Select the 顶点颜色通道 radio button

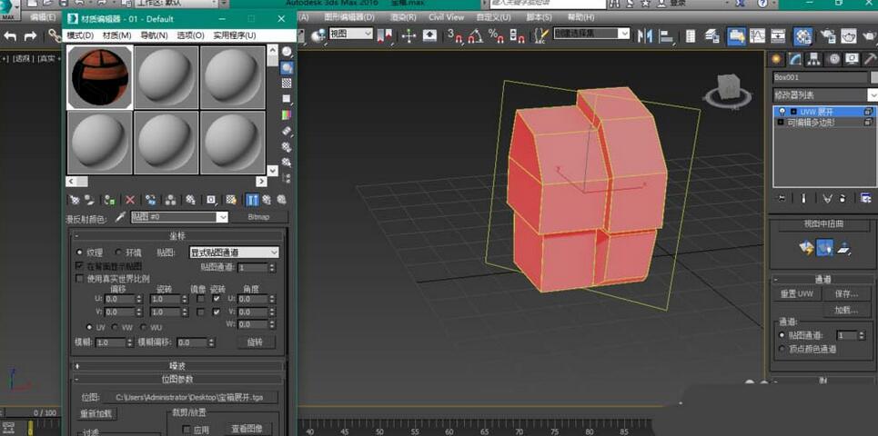[x=782, y=349]
